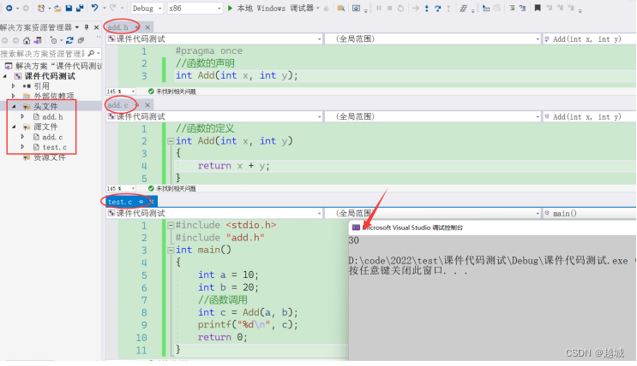Click the pending changes filter clock icon
Viewport: 637px width, 366px height.
54,40
